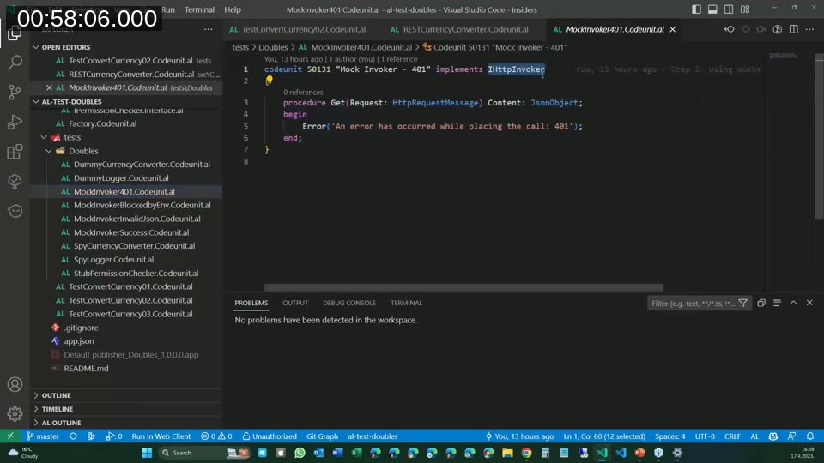This screenshot has height=463, width=824.
Task: Click UTF-8 encoding selector
Action: [x=705, y=436]
